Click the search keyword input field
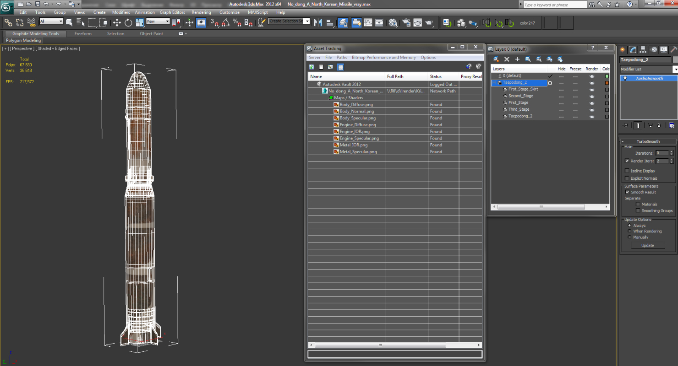Viewport: 678px width, 366px height. pyautogui.click(x=554, y=5)
